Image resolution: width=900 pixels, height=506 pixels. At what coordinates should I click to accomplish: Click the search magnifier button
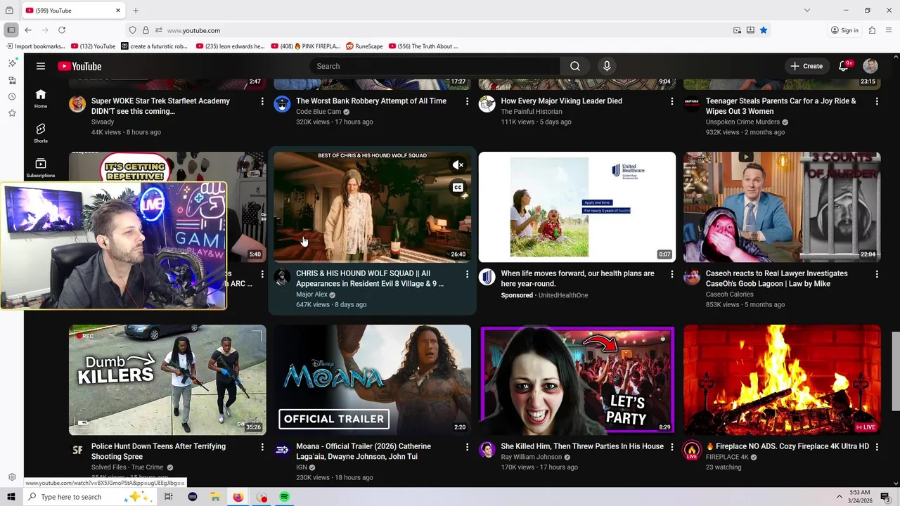tap(575, 66)
